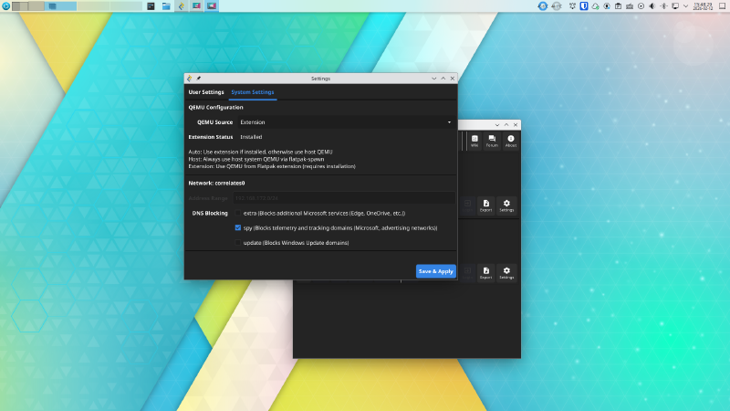The width and height of the screenshot is (730, 411).
Task: Switch to the User Settings tab
Action: pyautogui.click(x=206, y=92)
